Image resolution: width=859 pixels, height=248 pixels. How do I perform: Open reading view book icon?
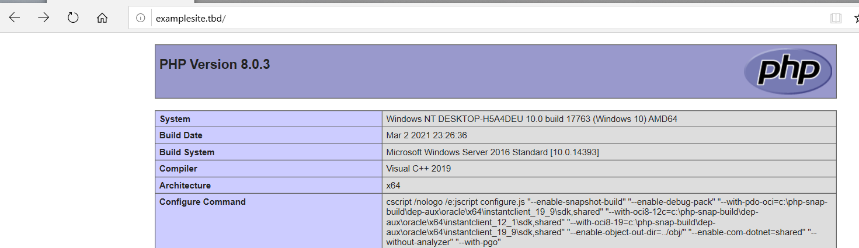point(836,18)
